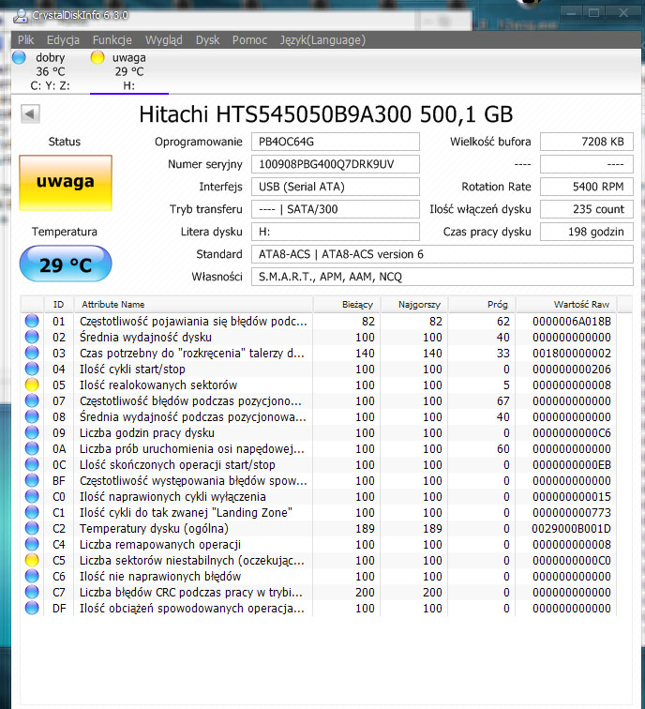This screenshot has width=645, height=709.
Task: Click the Interfejs field USB (Serial ATA)
Action: [336, 187]
